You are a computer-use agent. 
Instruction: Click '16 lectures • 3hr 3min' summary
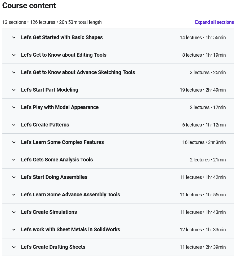coord(204,142)
